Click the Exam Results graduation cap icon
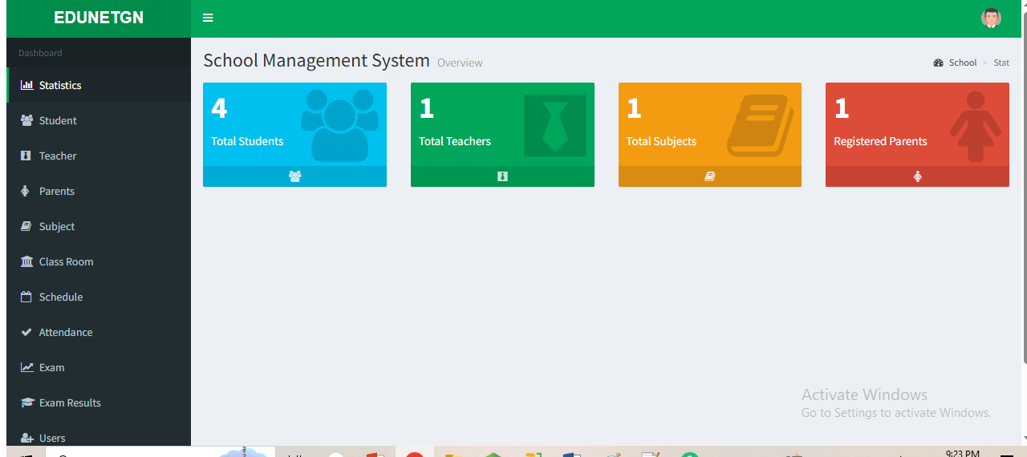This screenshot has height=457, width=1027. [x=26, y=402]
